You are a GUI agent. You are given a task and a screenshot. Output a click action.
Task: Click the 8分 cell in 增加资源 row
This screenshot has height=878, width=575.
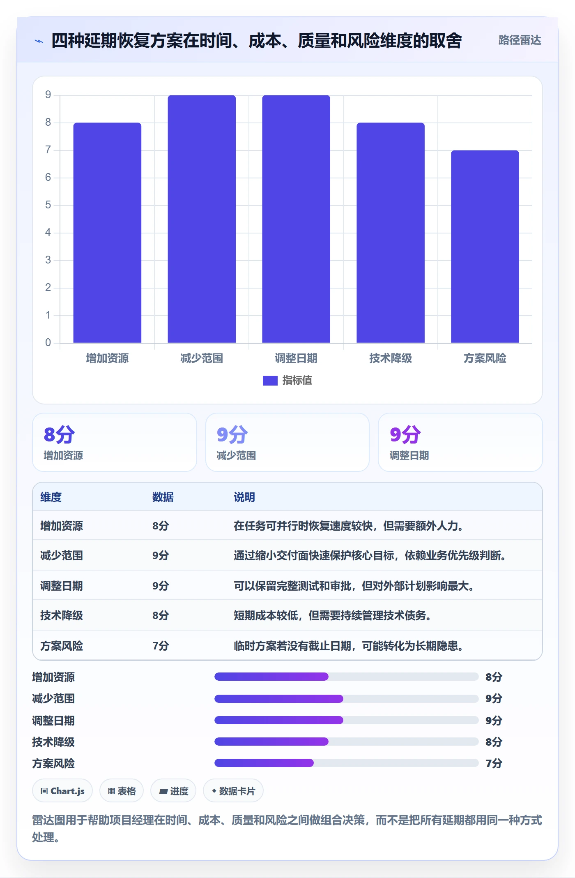click(161, 526)
